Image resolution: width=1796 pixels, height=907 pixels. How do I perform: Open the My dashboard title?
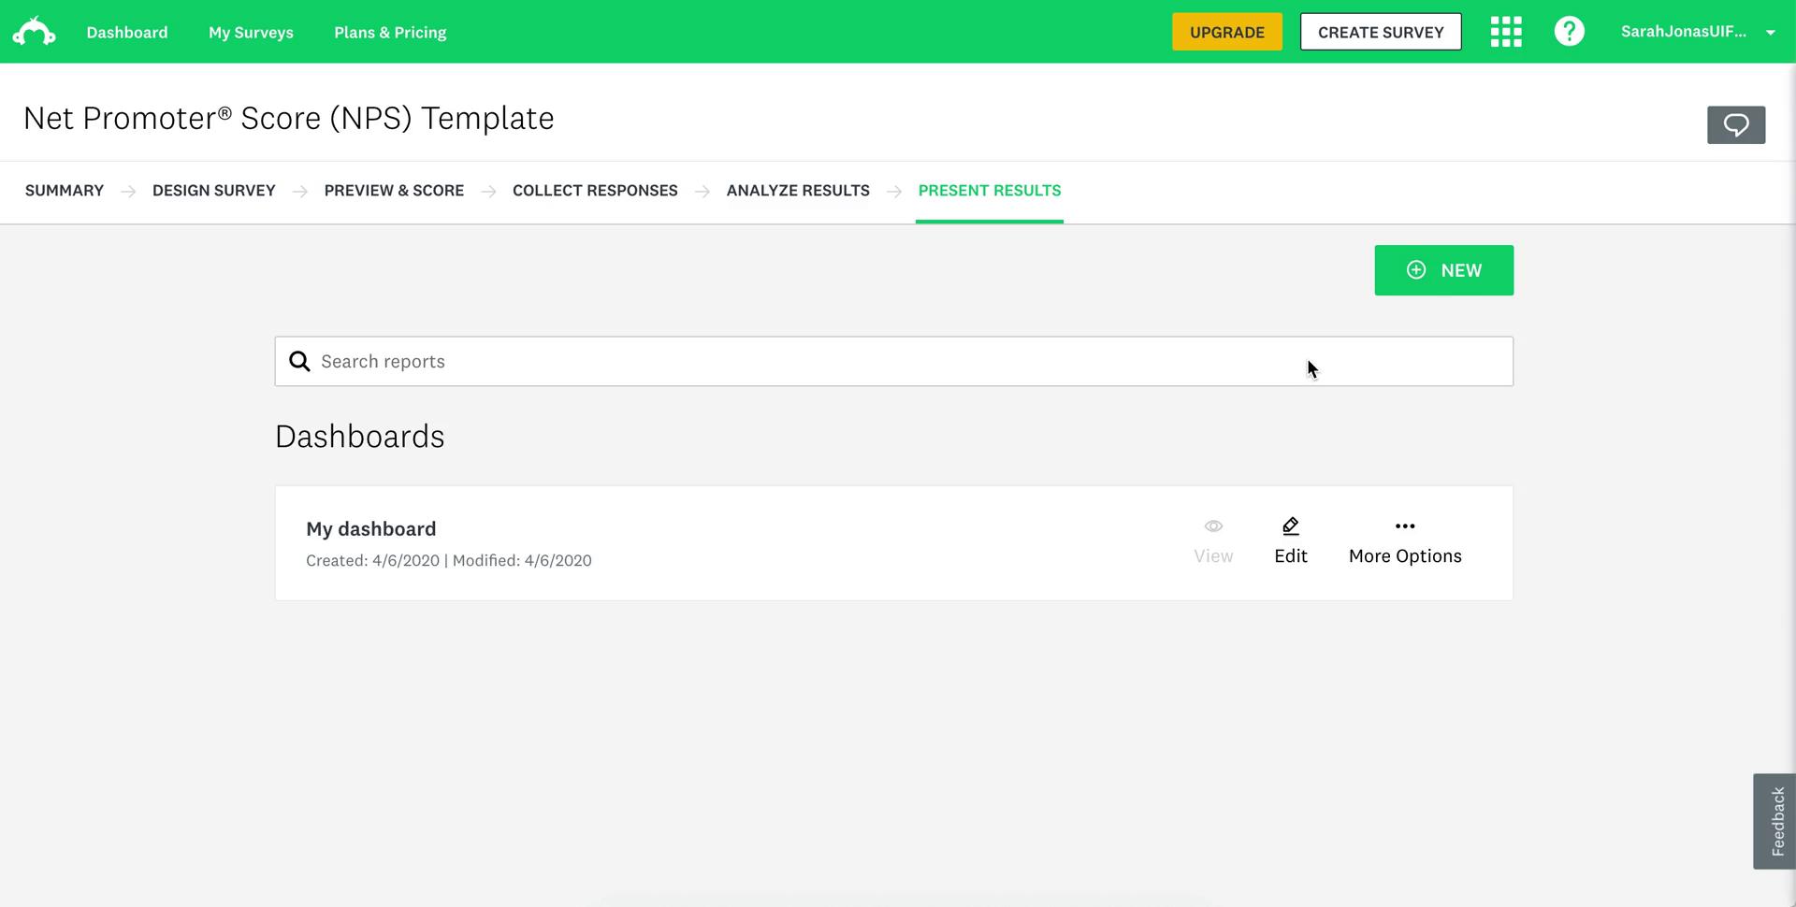pos(371,529)
